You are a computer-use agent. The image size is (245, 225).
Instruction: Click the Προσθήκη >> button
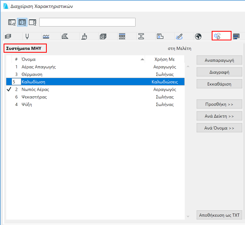coord(219,104)
